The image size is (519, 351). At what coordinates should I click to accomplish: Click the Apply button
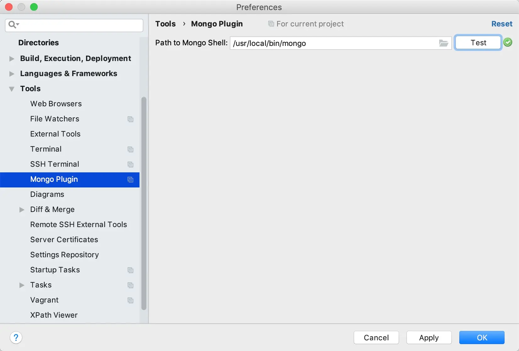pyautogui.click(x=429, y=337)
